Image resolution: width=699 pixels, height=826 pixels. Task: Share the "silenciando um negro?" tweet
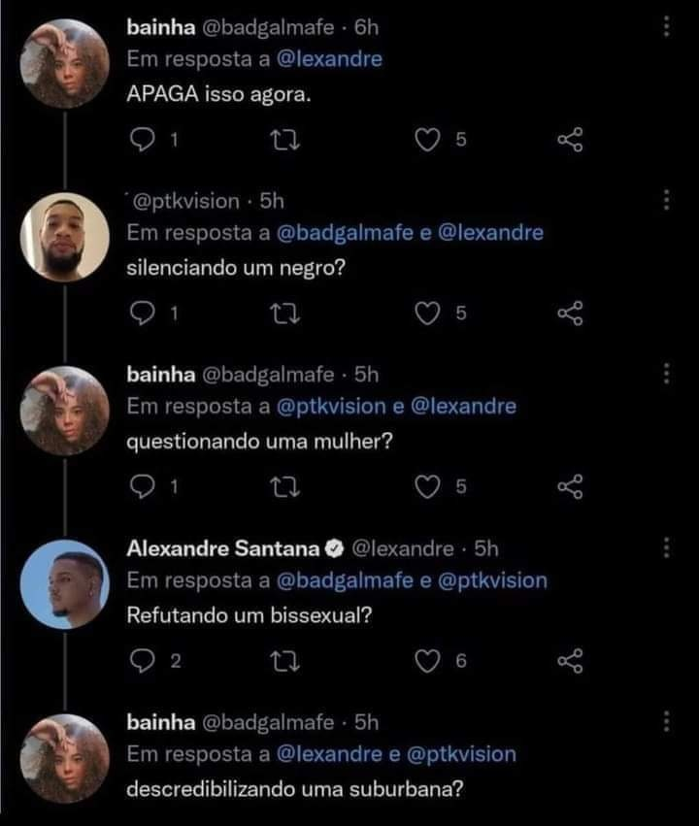pos(570,314)
